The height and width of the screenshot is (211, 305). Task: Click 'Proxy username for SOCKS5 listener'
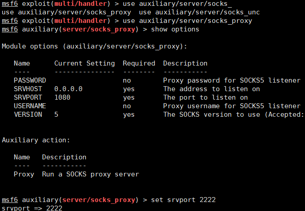[232, 106]
